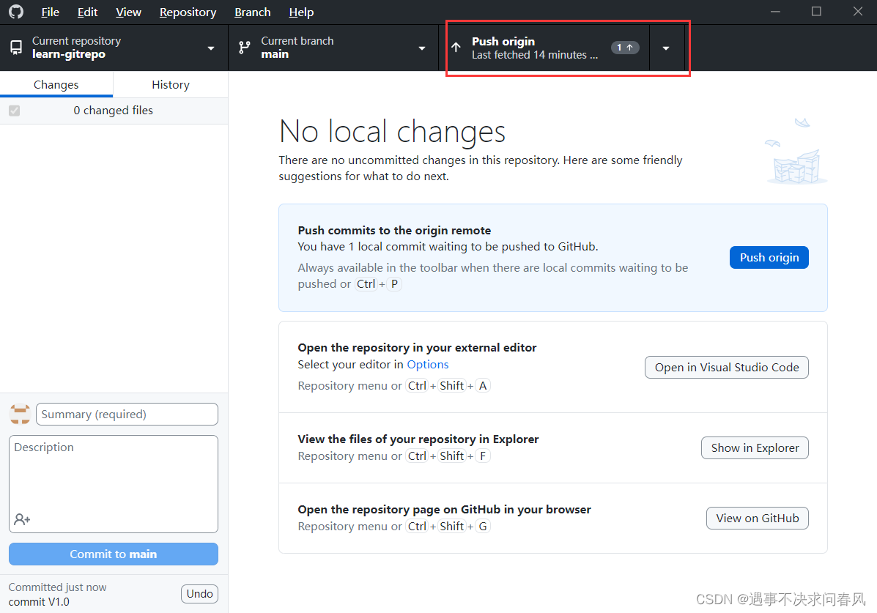
Task: Click the 1 commit ahead badge
Action: [625, 48]
